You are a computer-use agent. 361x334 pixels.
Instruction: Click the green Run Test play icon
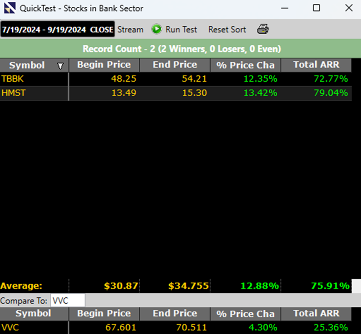(157, 29)
